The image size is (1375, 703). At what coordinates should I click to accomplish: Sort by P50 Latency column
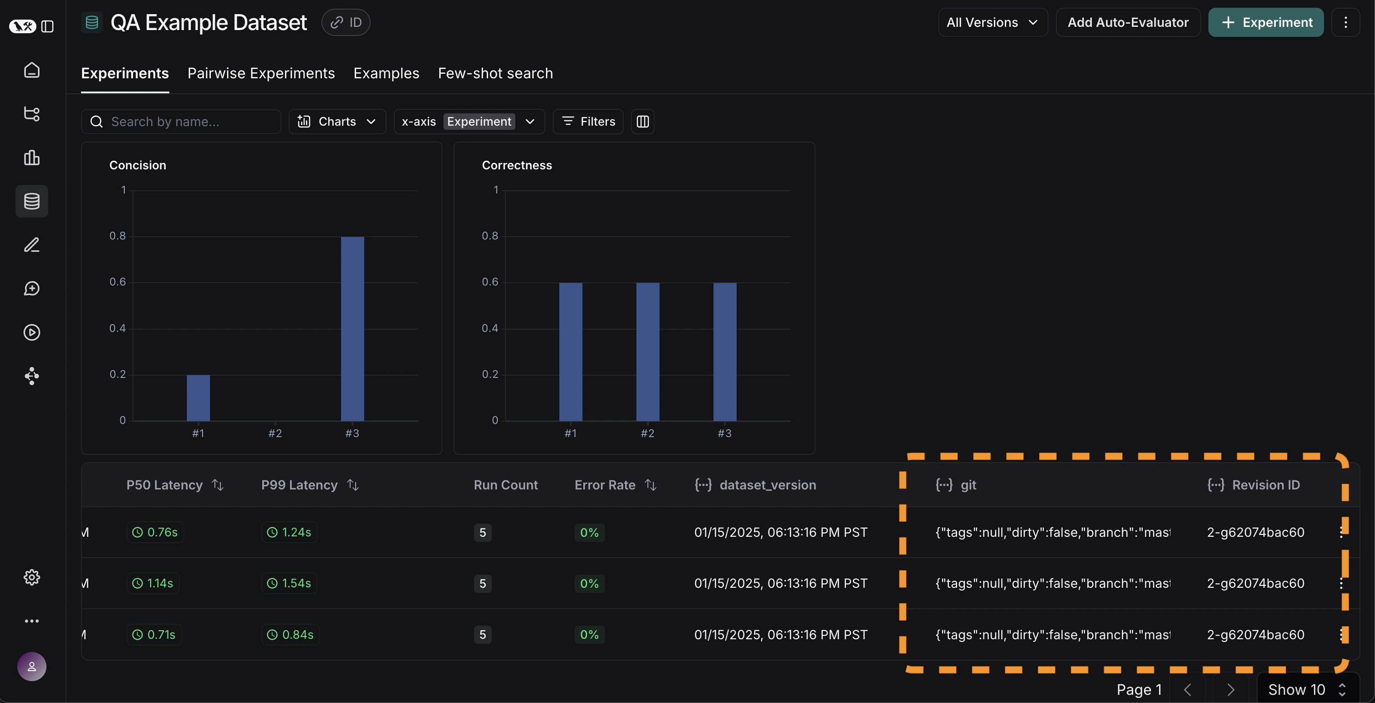217,485
